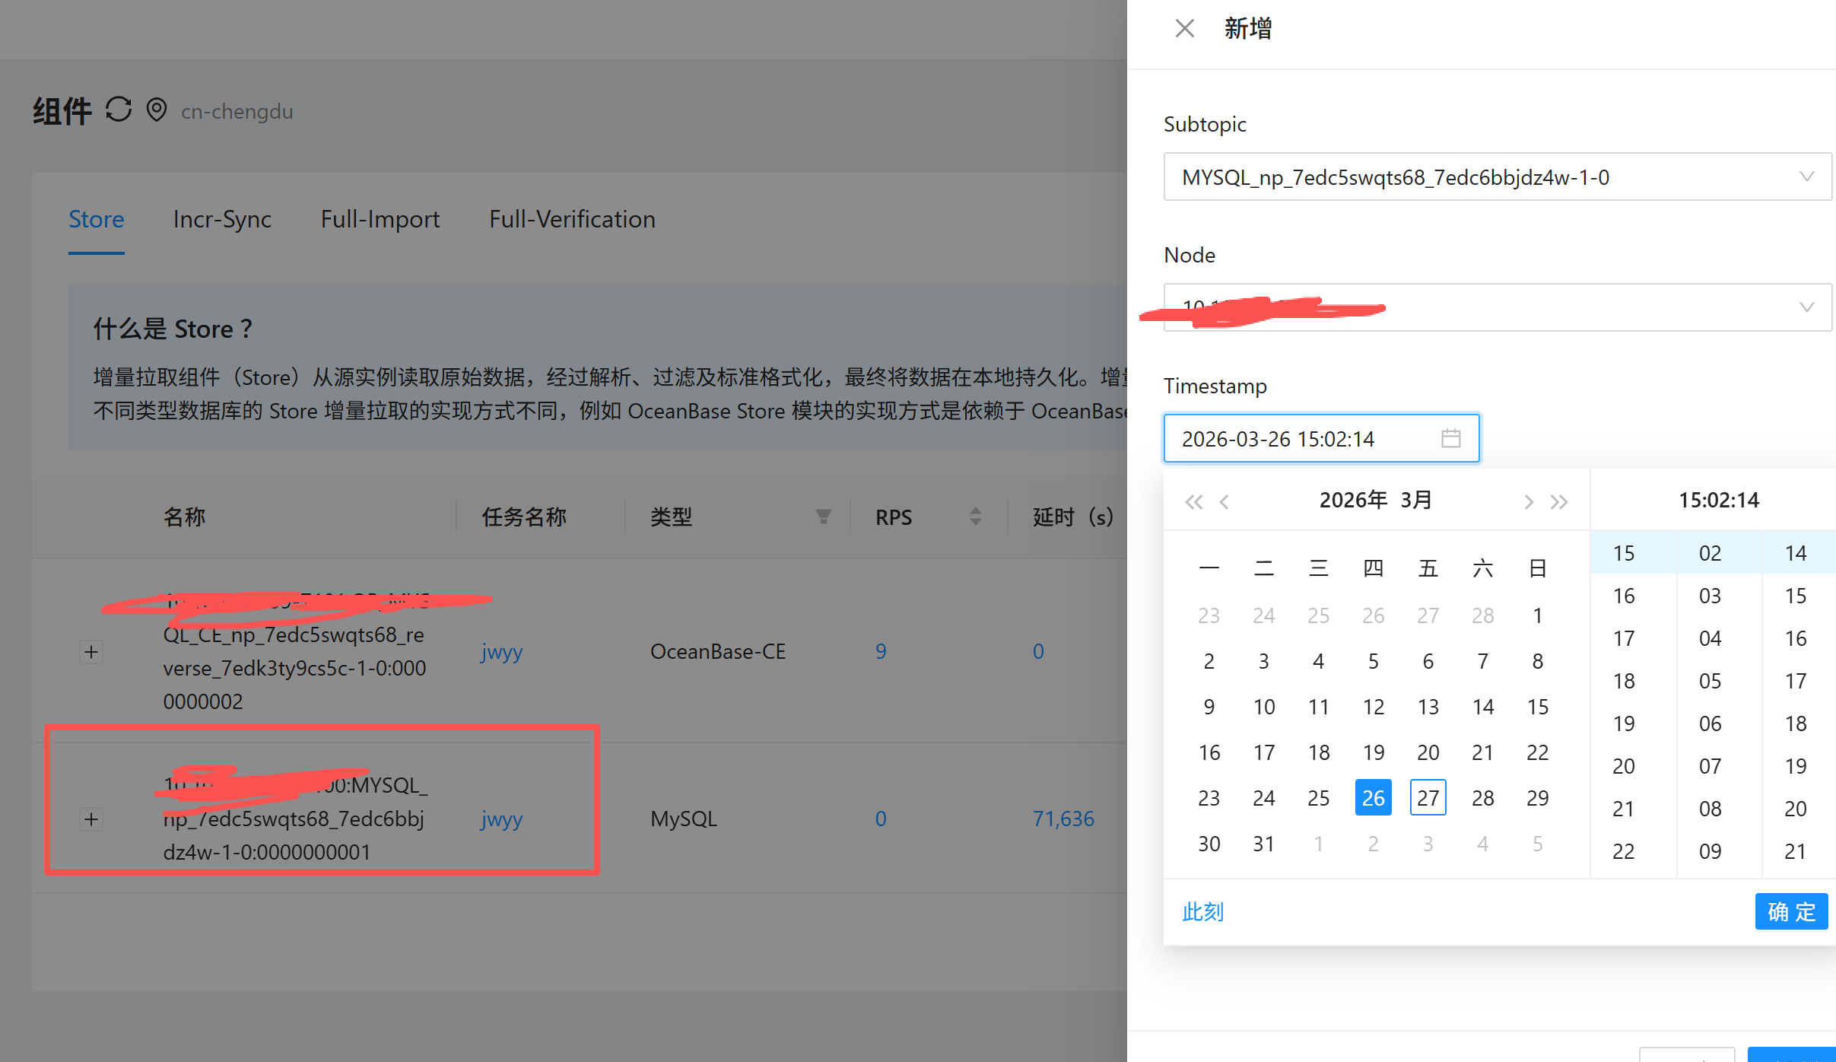Click the refresh icon beside 组件

[119, 110]
